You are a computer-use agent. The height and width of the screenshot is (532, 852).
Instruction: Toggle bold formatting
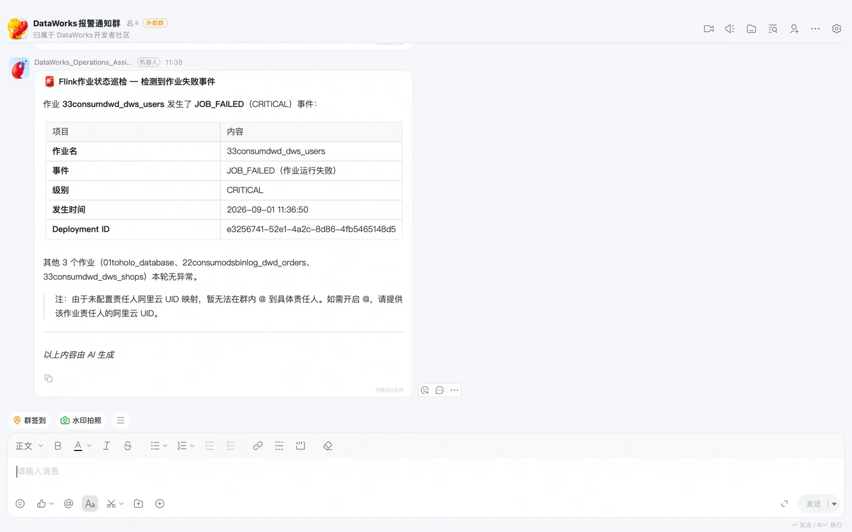(58, 446)
